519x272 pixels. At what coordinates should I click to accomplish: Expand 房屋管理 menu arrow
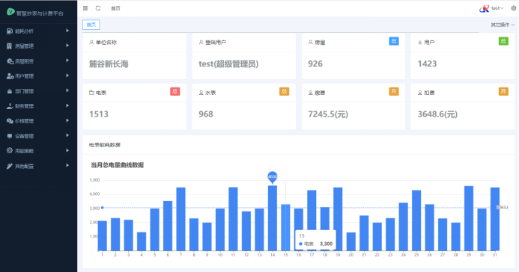point(67,46)
